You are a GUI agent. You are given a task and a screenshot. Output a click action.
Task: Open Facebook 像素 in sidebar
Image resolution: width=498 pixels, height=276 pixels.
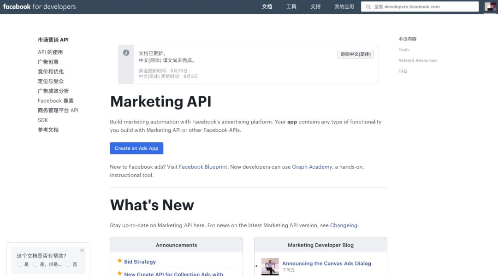pos(56,100)
